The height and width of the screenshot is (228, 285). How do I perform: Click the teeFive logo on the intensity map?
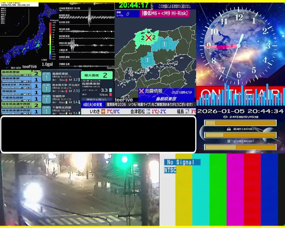tap(124, 99)
